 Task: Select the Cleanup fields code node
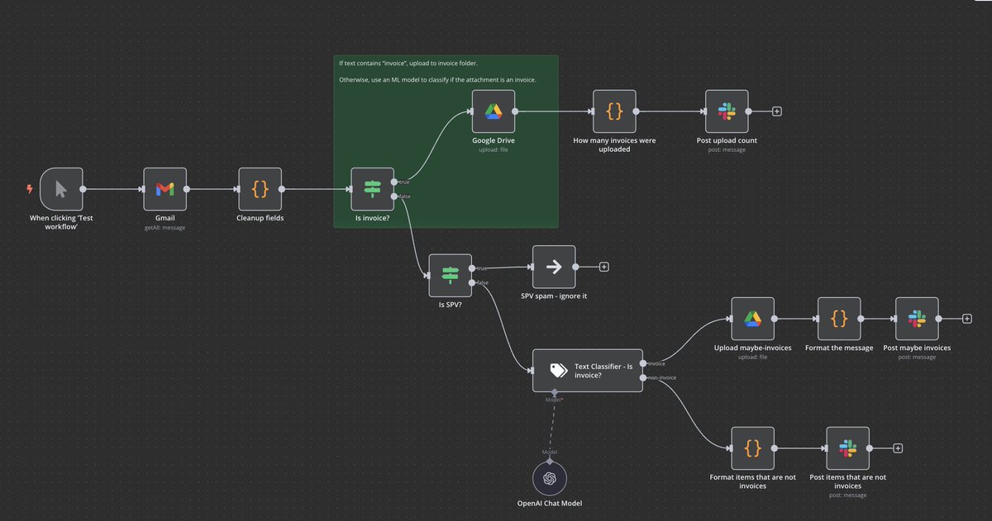coord(260,189)
